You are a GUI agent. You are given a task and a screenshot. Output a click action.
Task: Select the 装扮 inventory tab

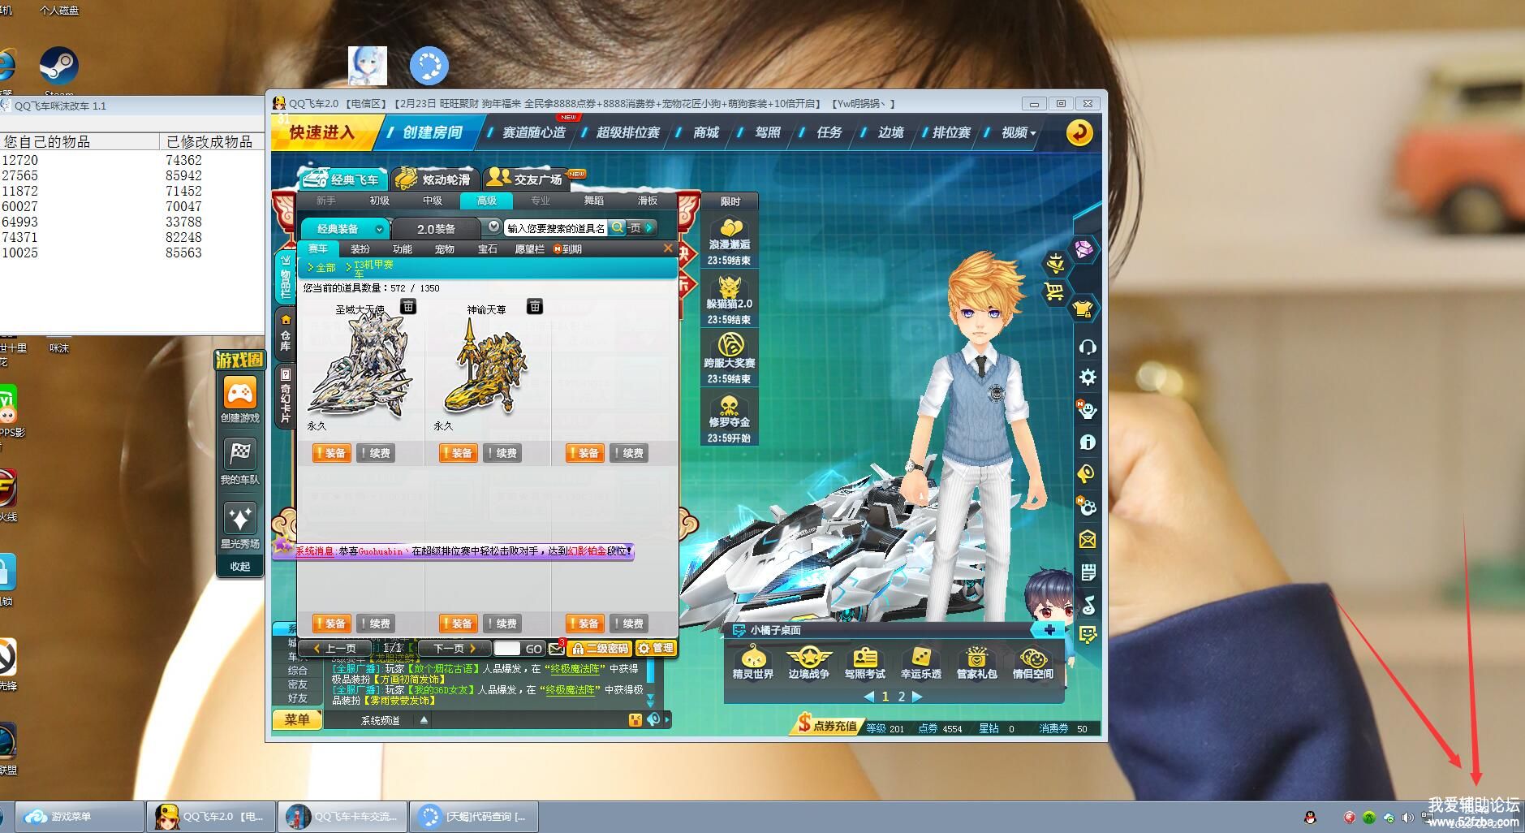click(360, 249)
